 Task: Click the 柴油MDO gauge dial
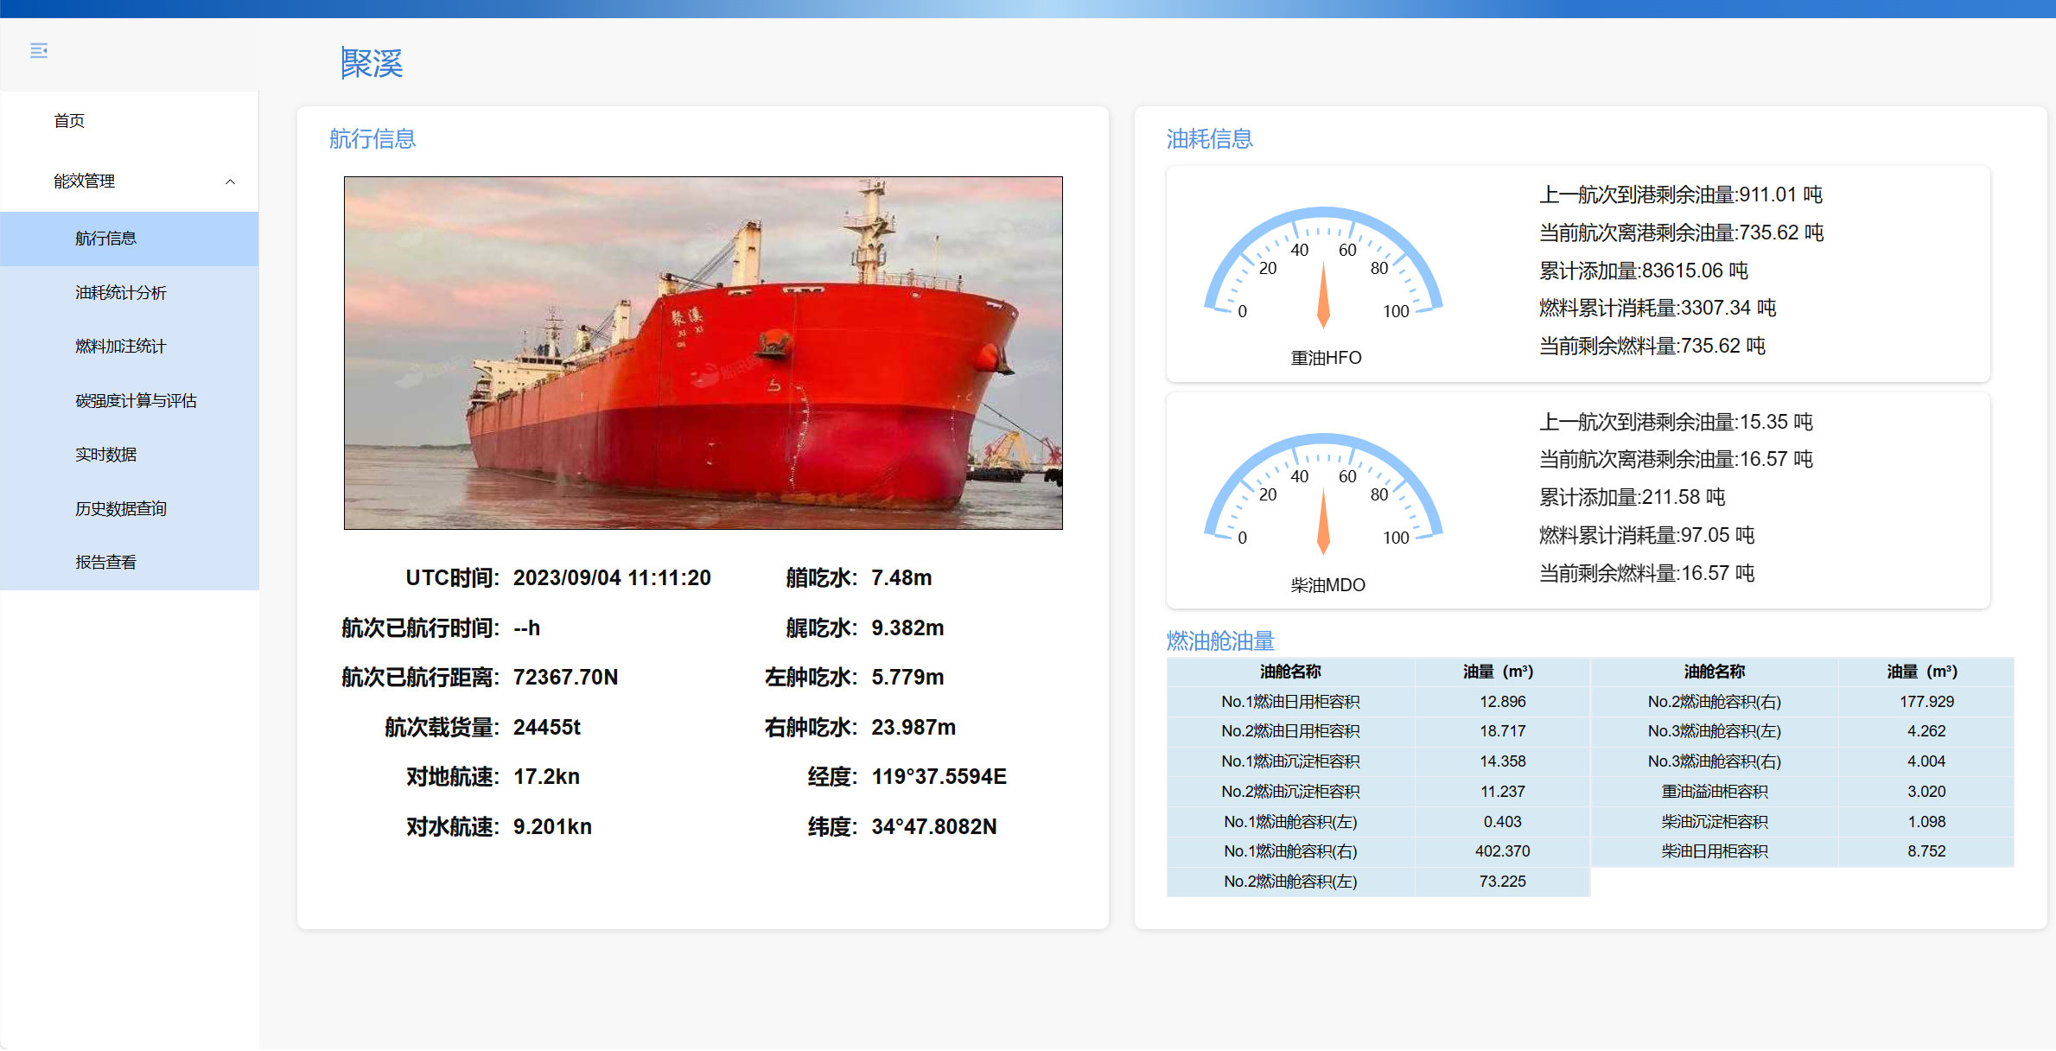(x=1323, y=499)
